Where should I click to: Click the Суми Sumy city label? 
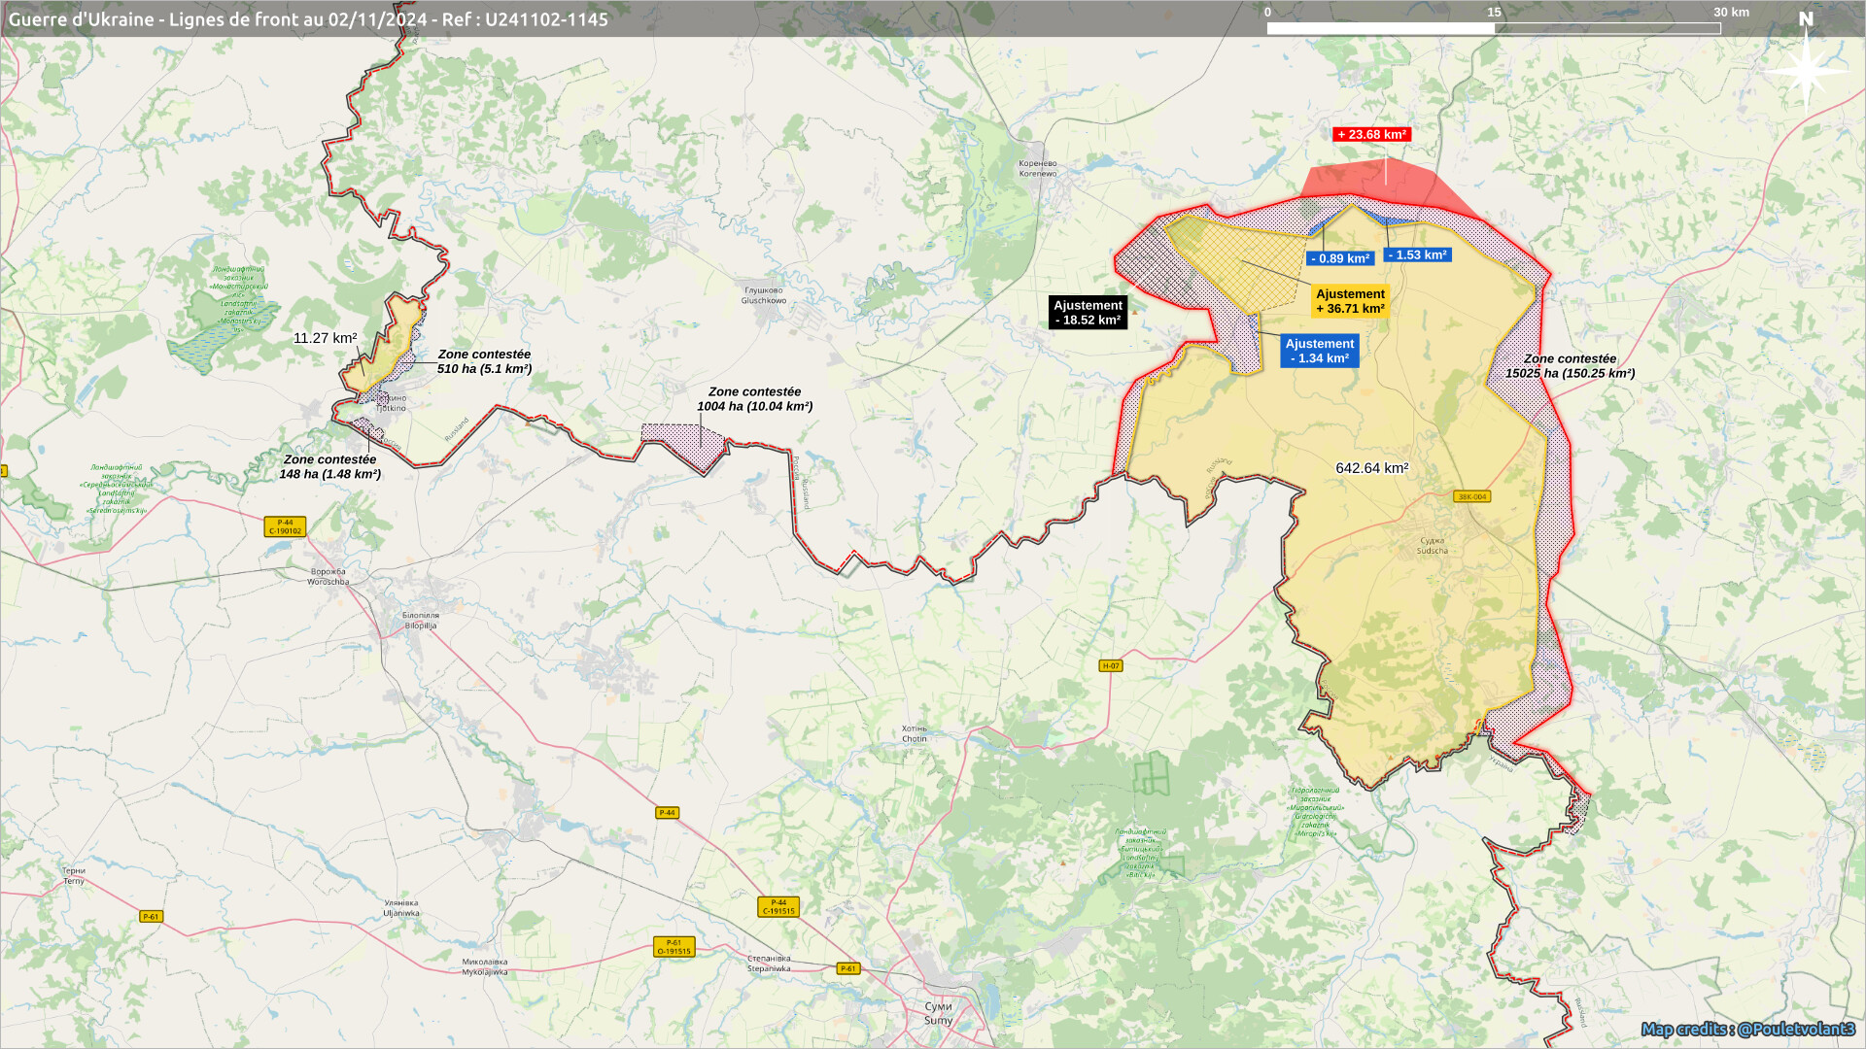[x=938, y=1013]
